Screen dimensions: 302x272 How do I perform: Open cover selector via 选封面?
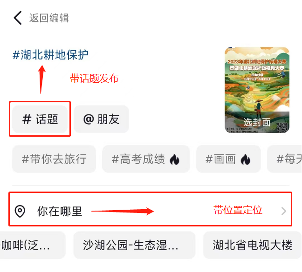(x=257, y=122)
